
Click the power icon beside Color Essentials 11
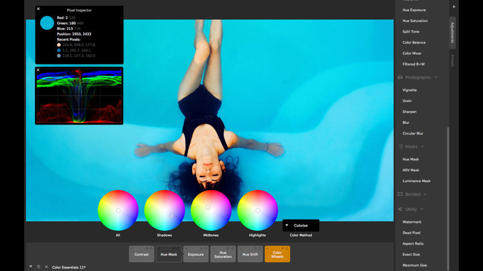tap(38, 266)
